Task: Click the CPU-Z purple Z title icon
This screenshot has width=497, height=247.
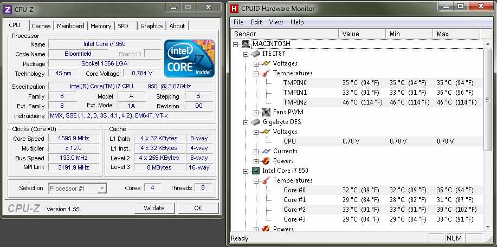Action: [7, 9]
